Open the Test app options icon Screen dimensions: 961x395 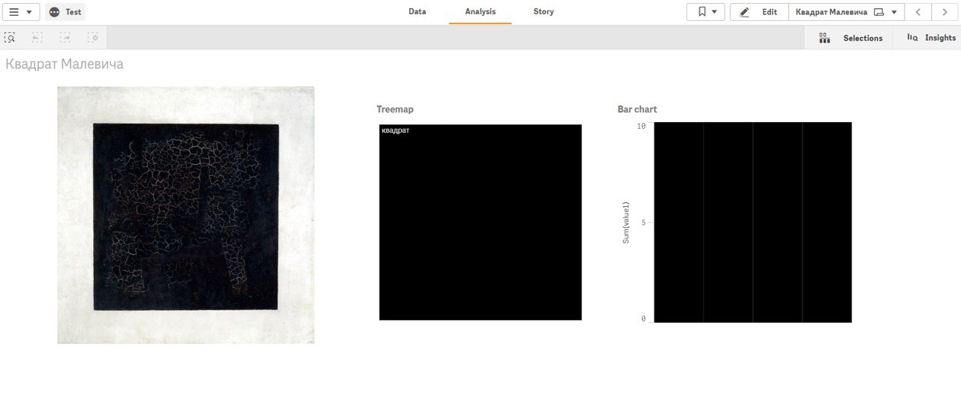click(54, 12)
